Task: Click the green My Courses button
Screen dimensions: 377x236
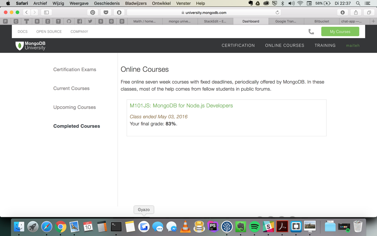Action: point(340,32)
